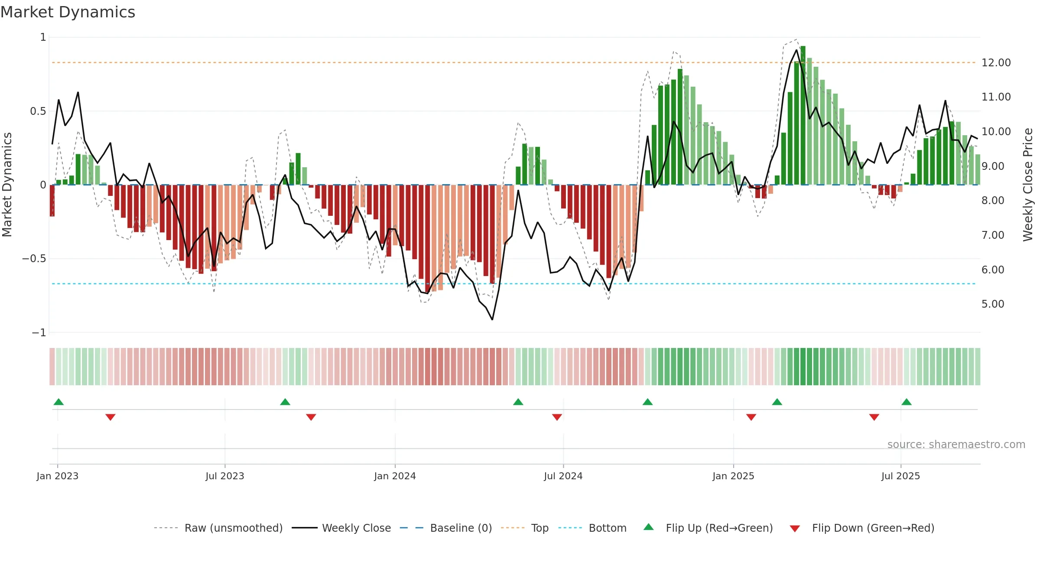Select the flip-up marker after Jan 2025
The height and width of the screenshot is (585, 1040).
pos(777,402)
